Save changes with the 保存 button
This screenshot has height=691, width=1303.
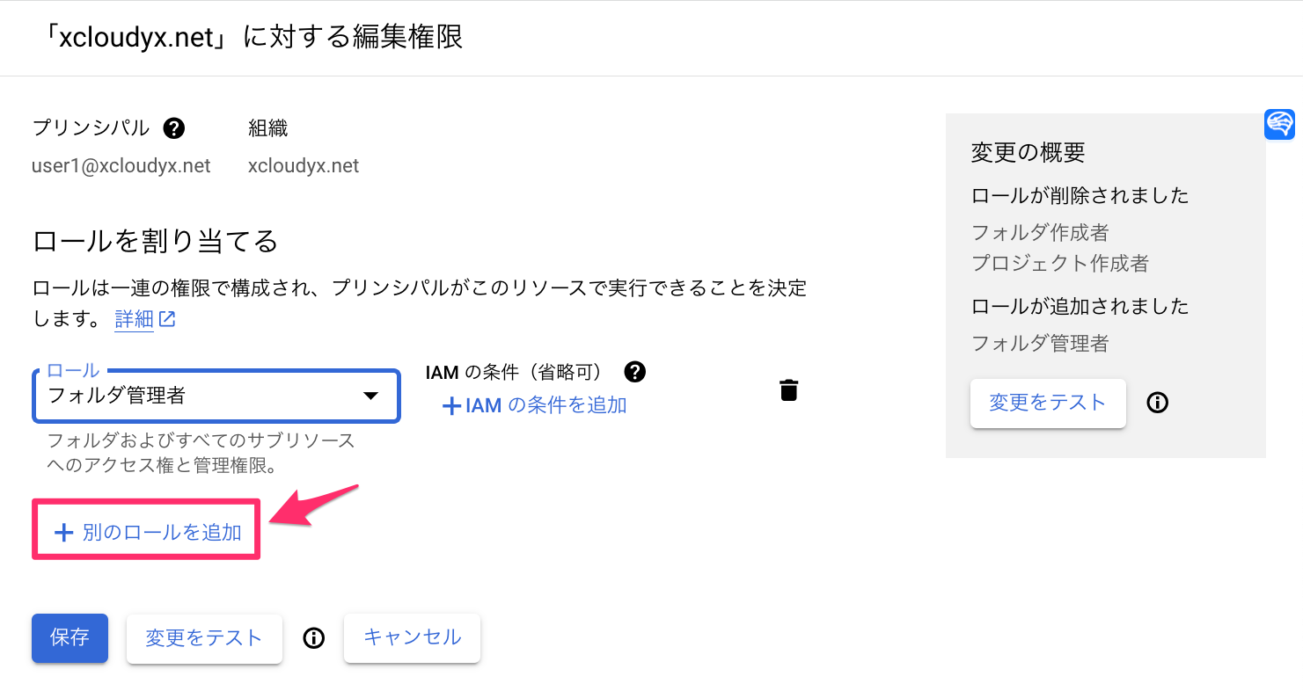point(70,638)
